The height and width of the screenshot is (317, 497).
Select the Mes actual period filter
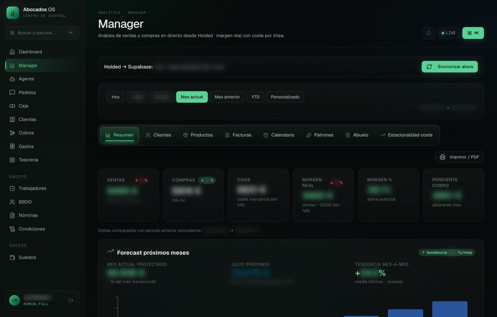pyautogui.click(x=192, y=97)
